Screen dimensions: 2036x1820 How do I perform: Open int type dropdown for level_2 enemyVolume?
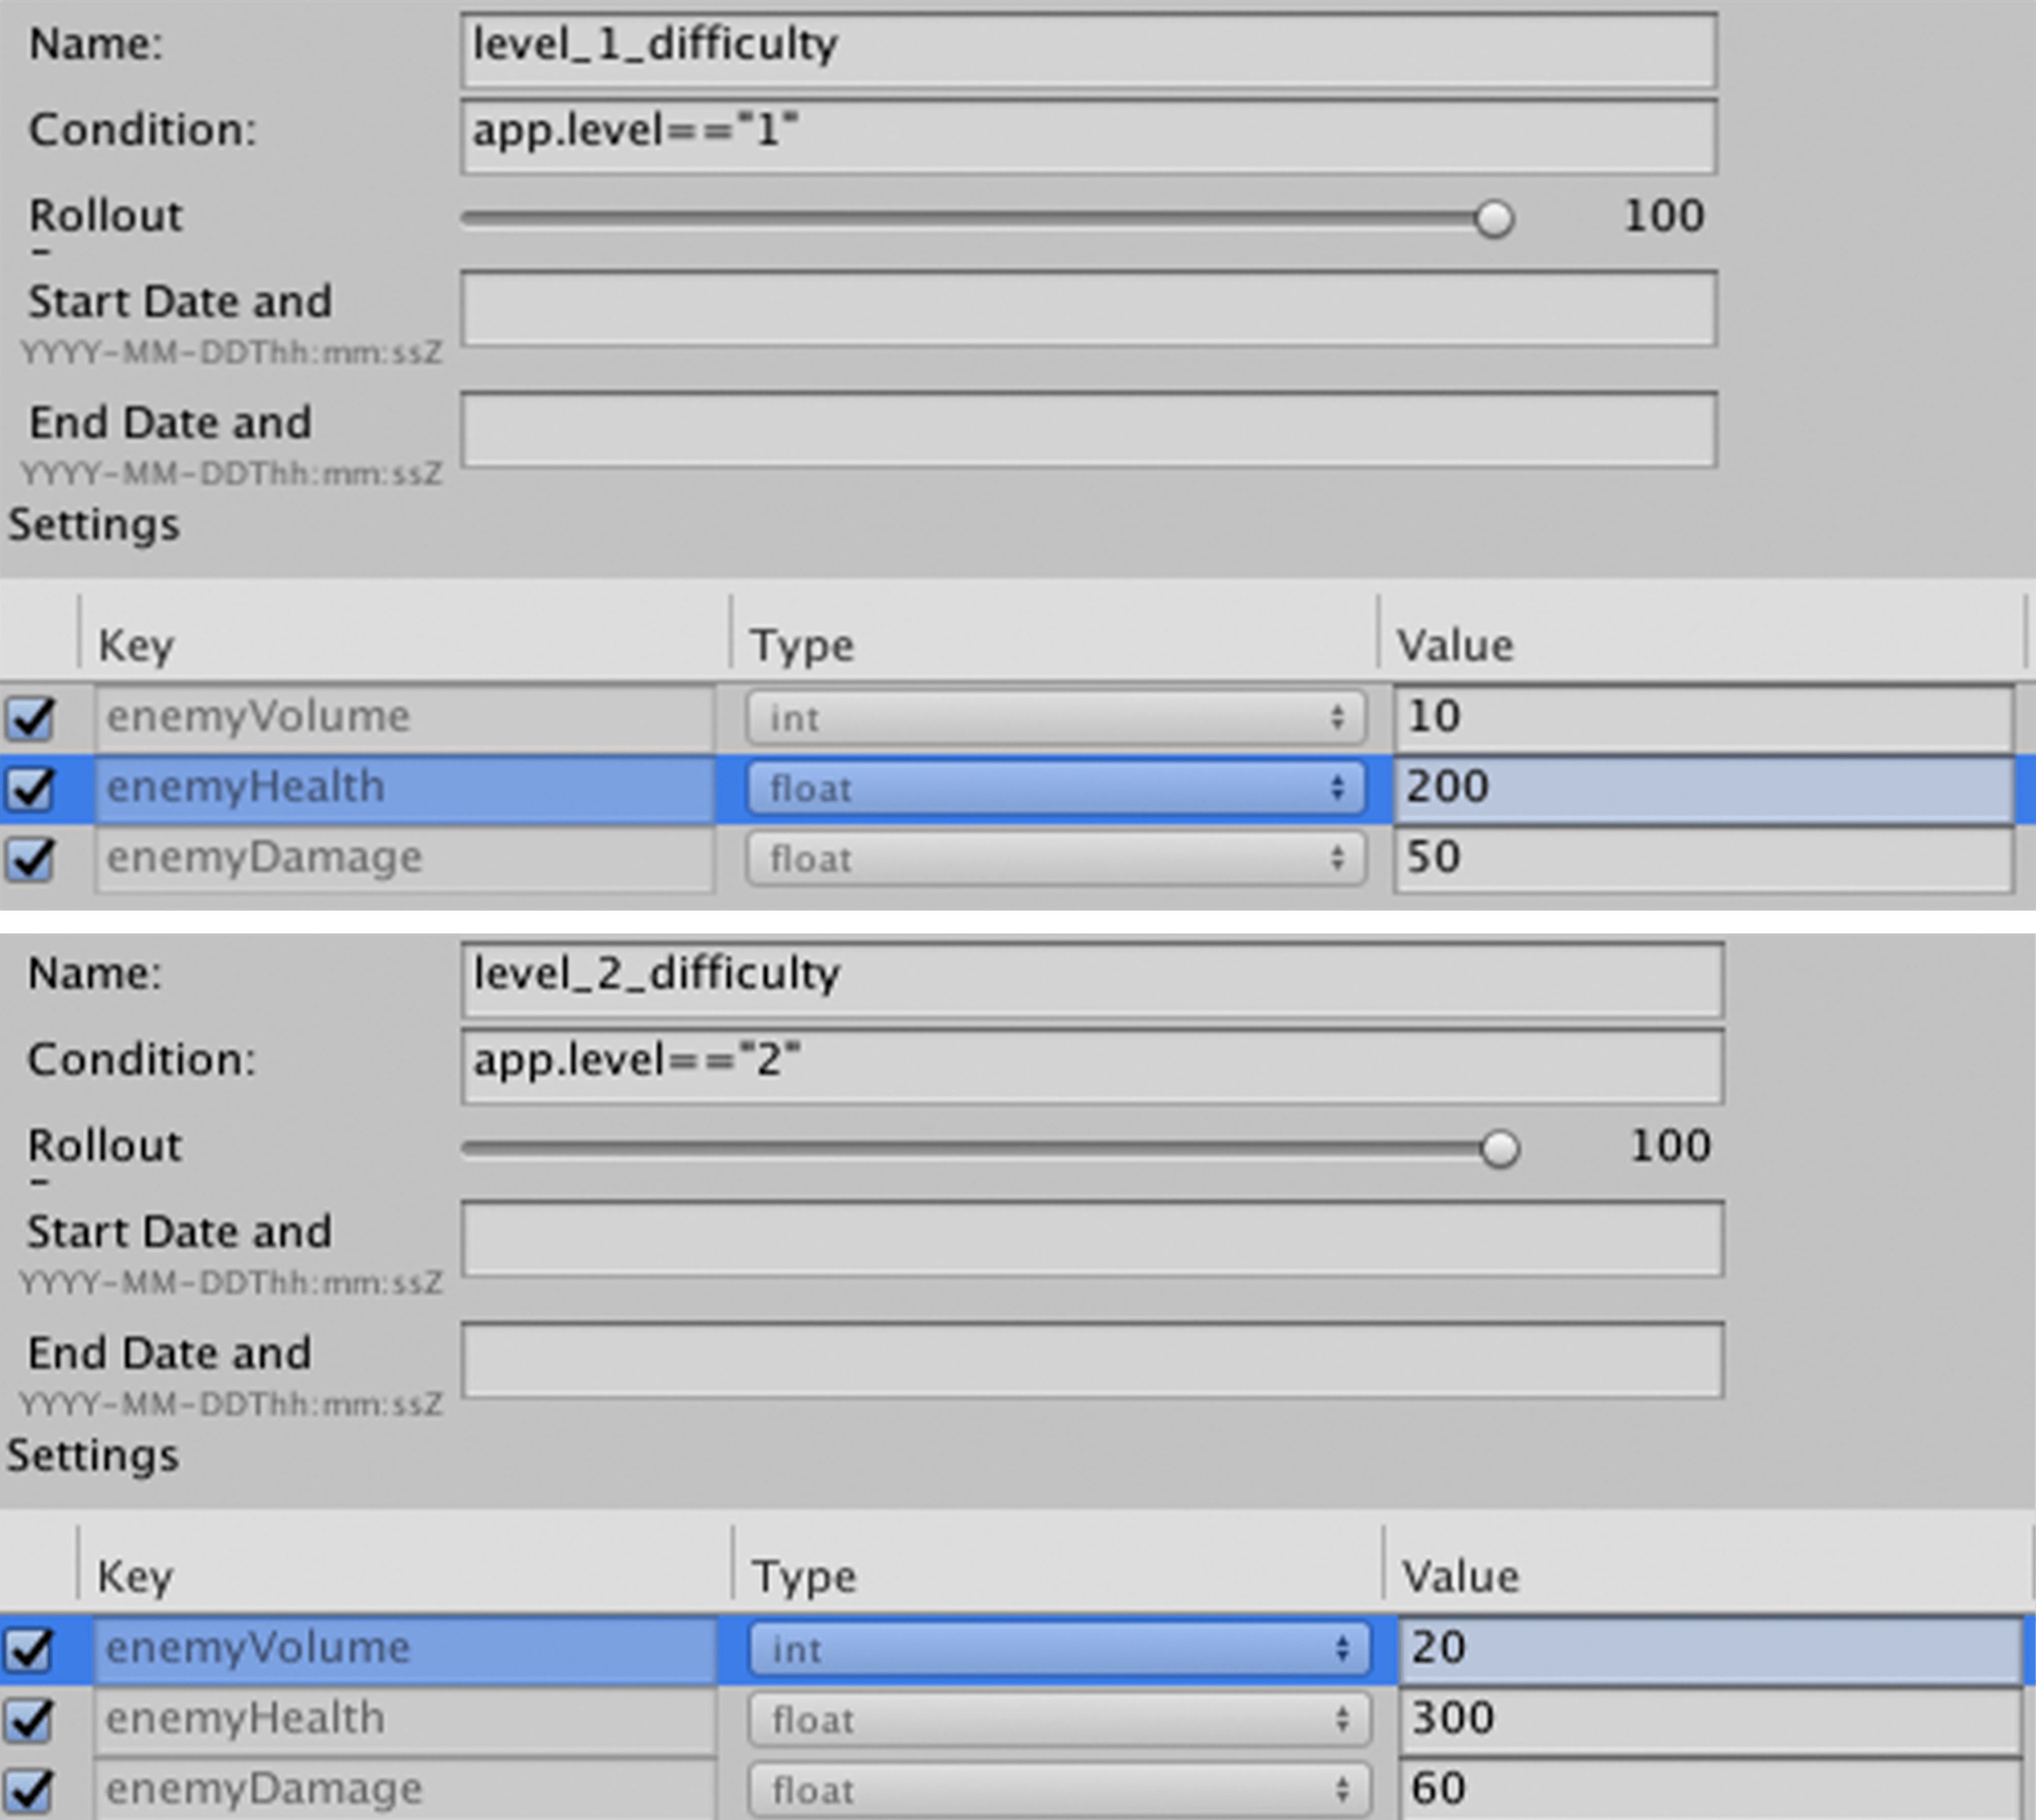coord(1060,1649)
